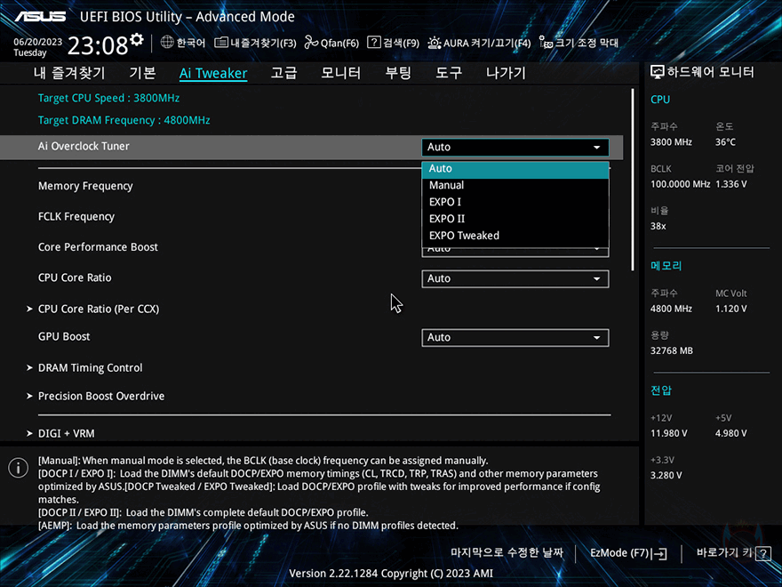The image size is (782, 587).
Task: Open Qfan(F6) fan control icon
Action: pos(312,43)
